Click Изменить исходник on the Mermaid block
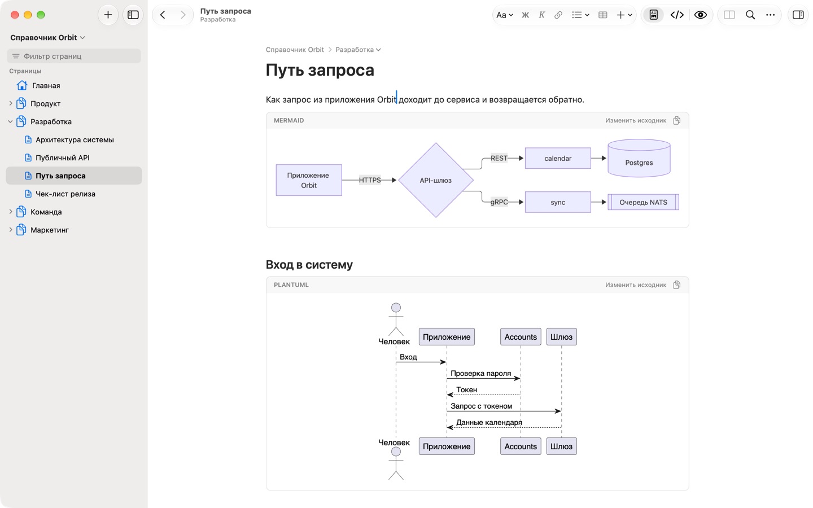The width and height of the screenshot is (813, 508). coord(636,121)
